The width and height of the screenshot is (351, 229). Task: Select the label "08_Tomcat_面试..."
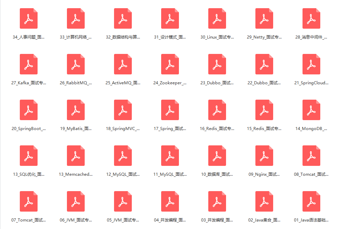pyautogui.click(x=311, y=174)
